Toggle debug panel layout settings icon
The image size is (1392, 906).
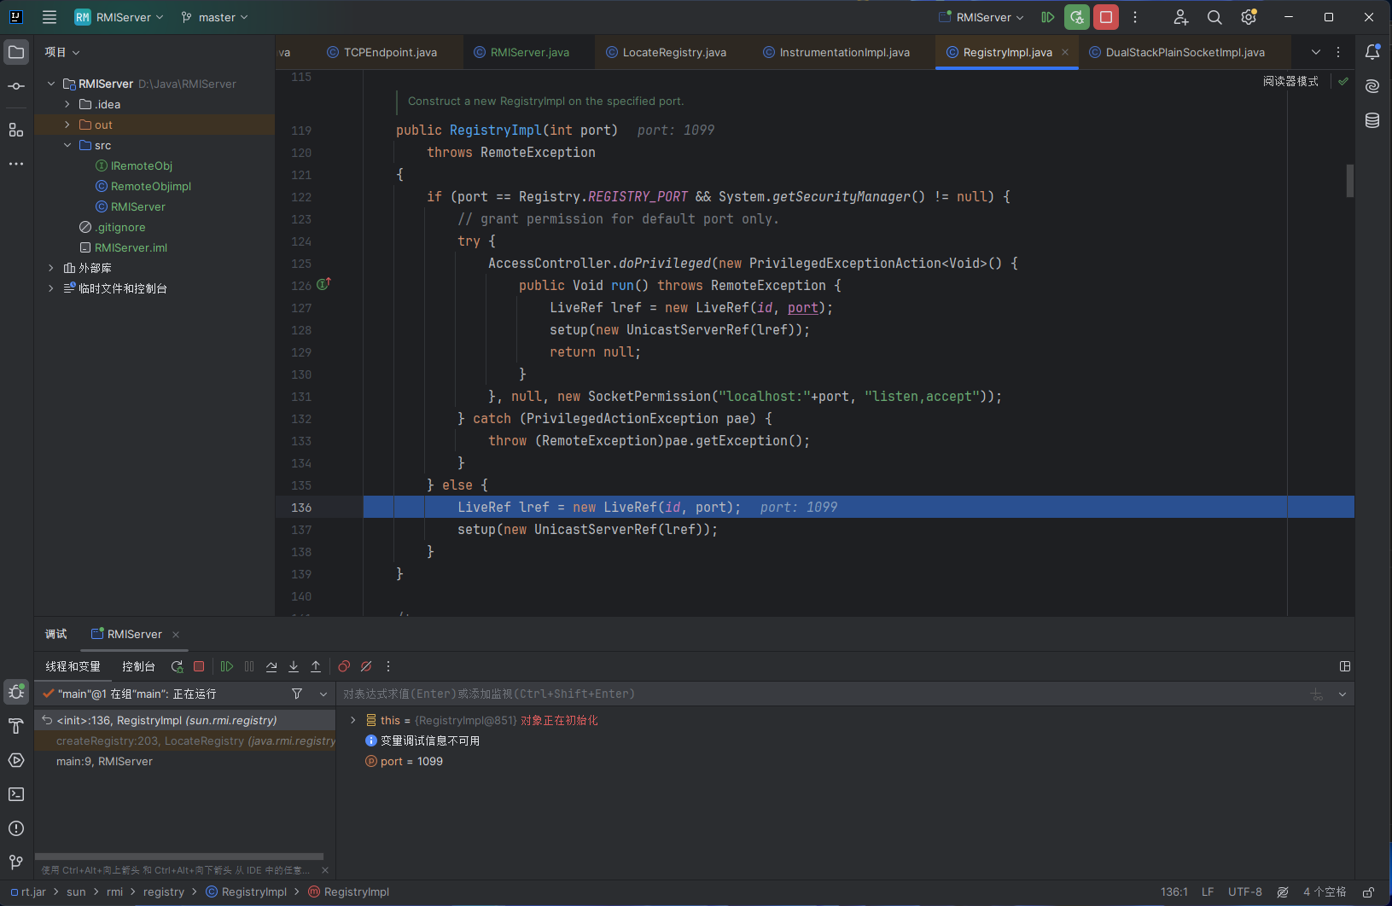[x=1345, y=666]
